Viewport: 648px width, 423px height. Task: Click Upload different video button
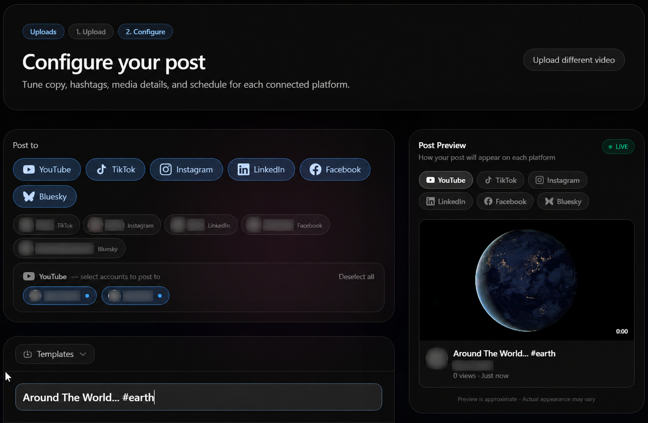point(574,60)
